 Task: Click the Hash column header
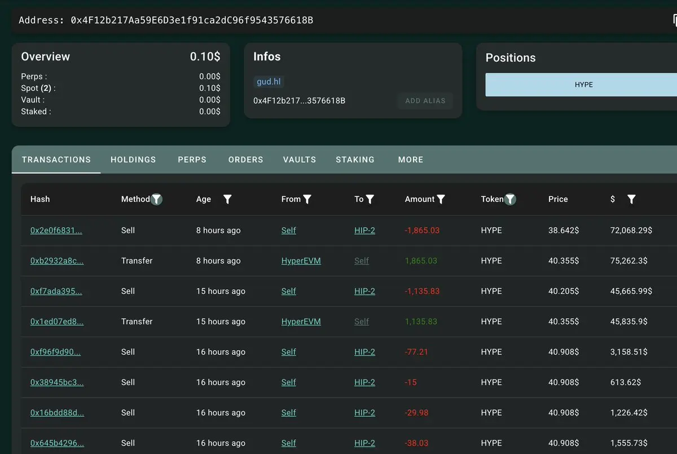(40, 199)
